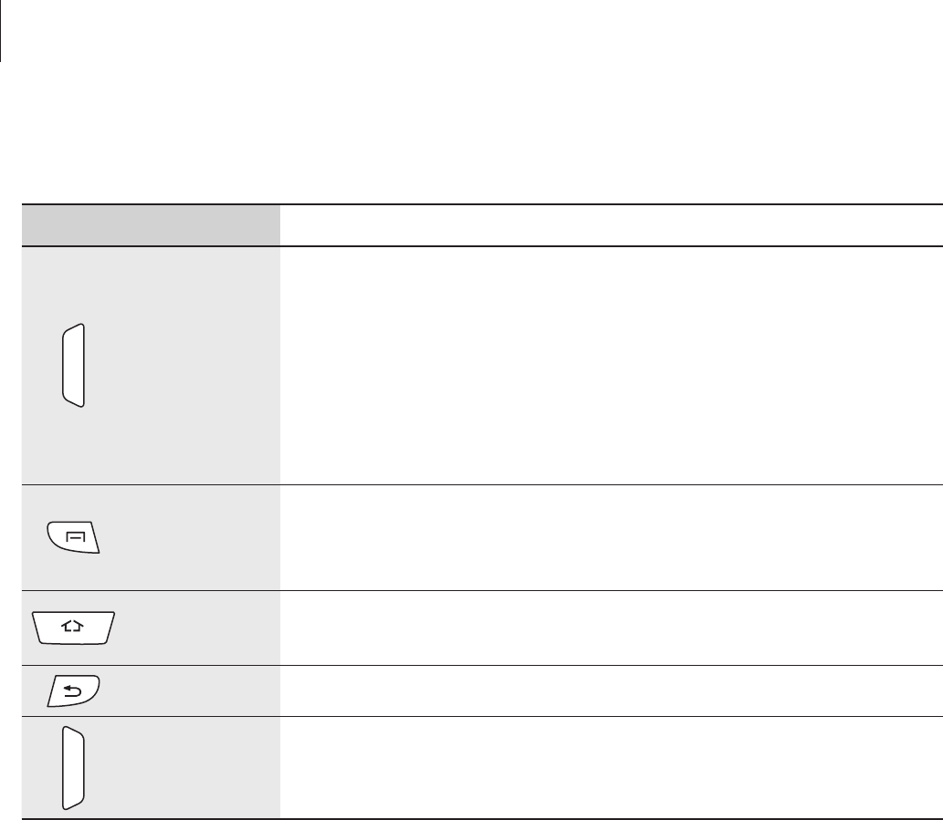The image size is (943, 820).
Task: Click the dark gray table header cell
Action: 151,225
